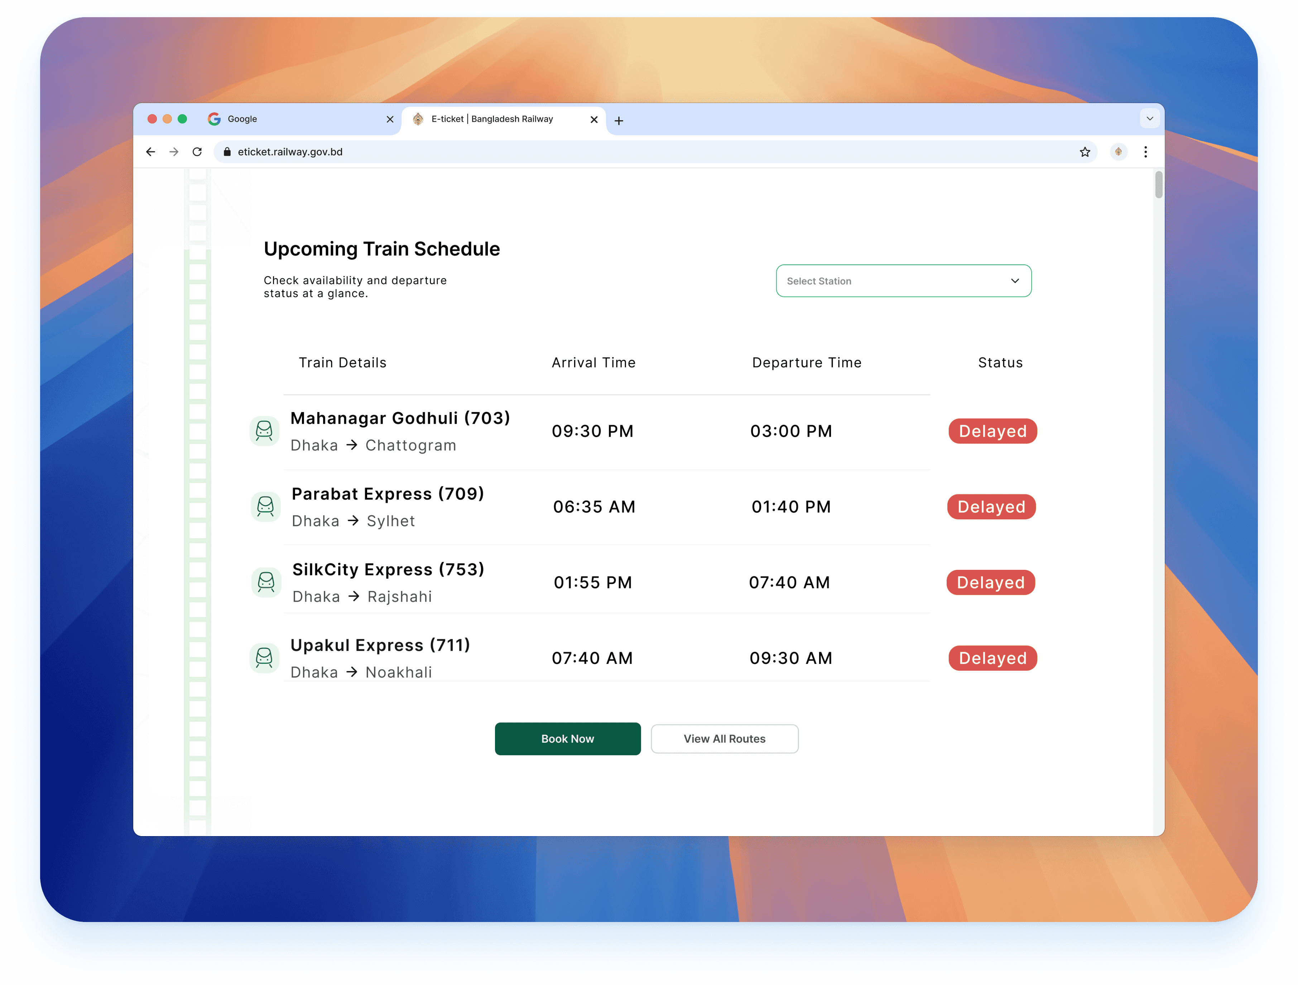Expand the tab search dropdown arrow
The image size is (1298, 985).
(1150, 118)
